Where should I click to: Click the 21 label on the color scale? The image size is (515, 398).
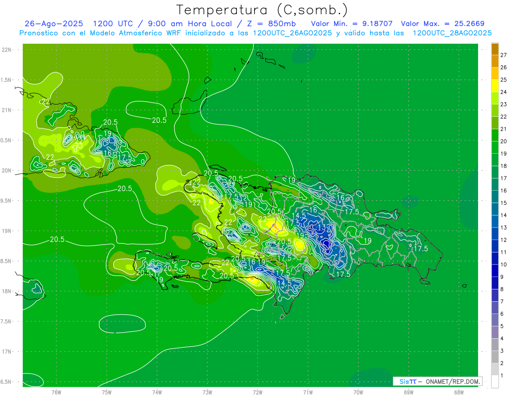coord(503,129)
